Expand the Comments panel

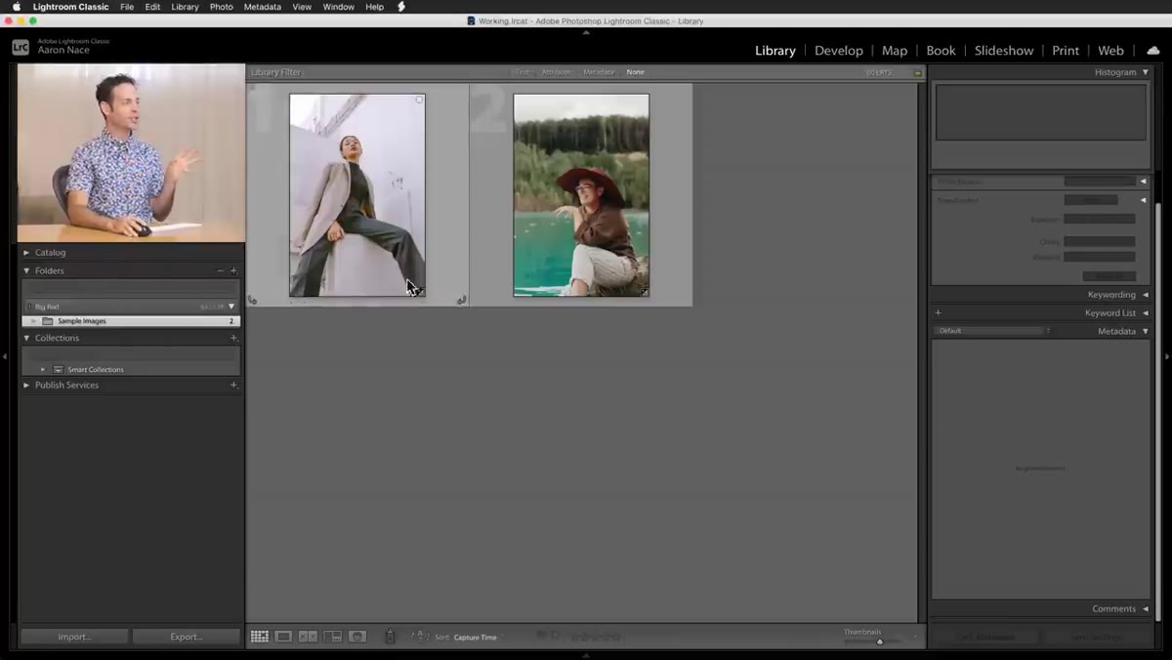[1146, 608]
